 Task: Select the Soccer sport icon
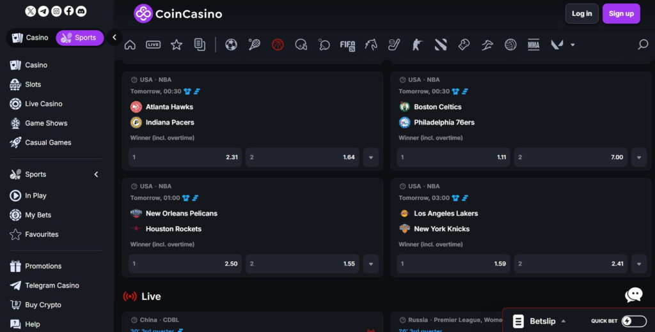pyautogui.click(x=231, y=45)
